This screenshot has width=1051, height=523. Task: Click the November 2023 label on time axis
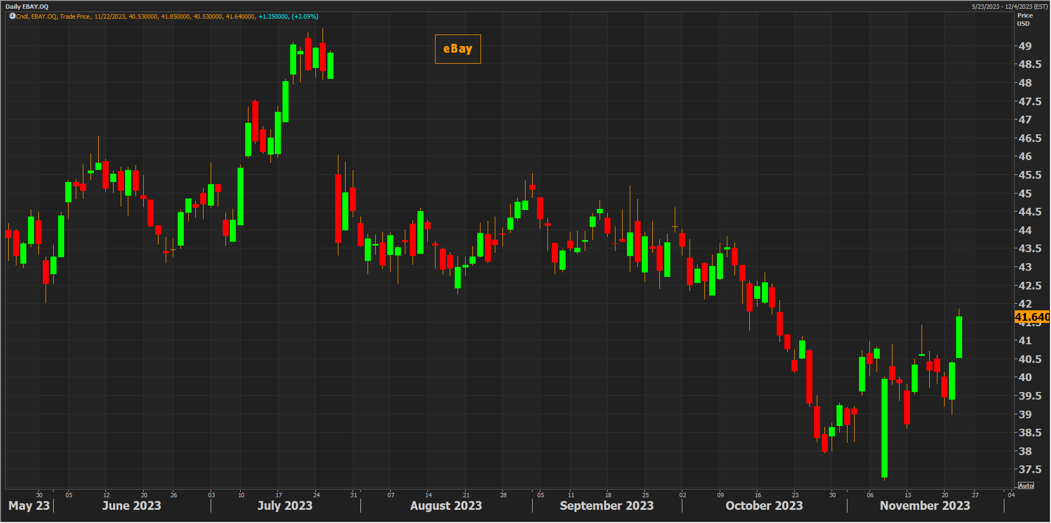[924, 505]
